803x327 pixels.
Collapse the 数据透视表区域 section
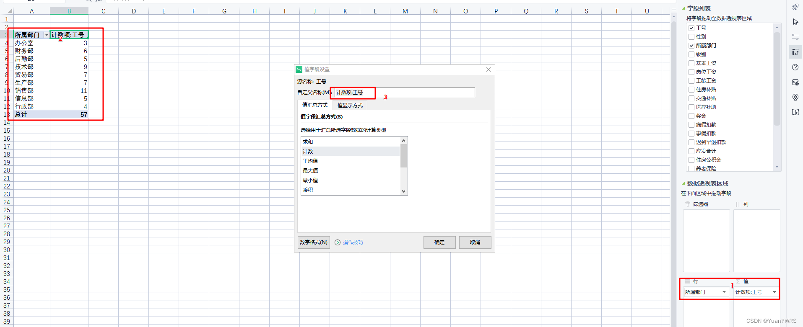[683, 183]
